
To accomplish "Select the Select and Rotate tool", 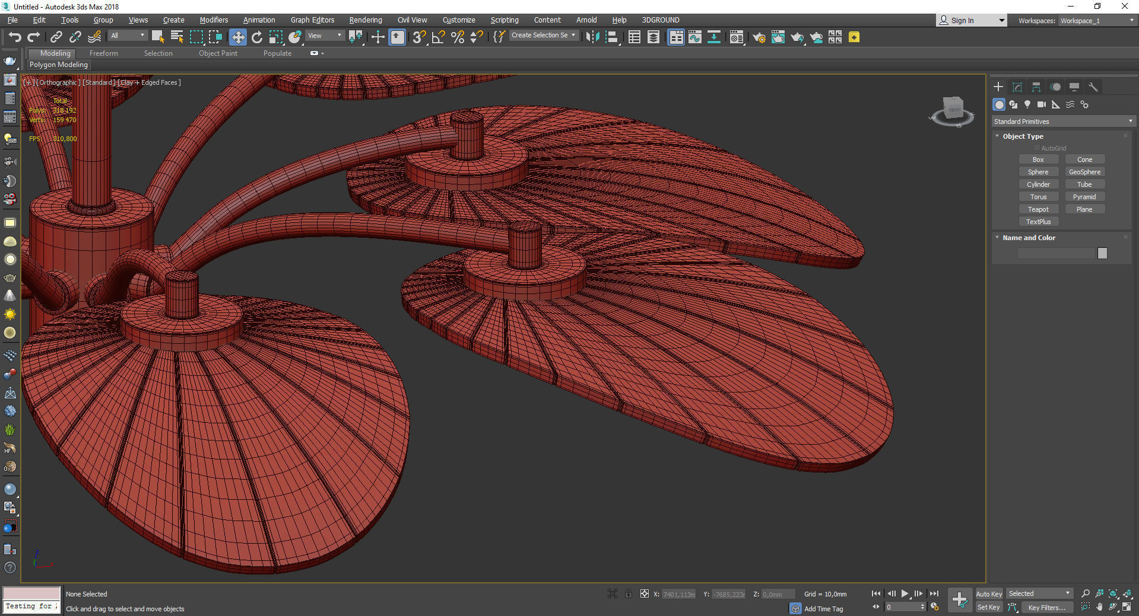I will 256,37.
